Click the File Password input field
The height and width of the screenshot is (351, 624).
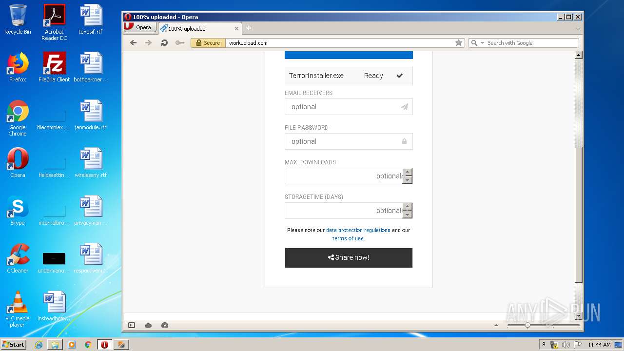tap(349, 141)
